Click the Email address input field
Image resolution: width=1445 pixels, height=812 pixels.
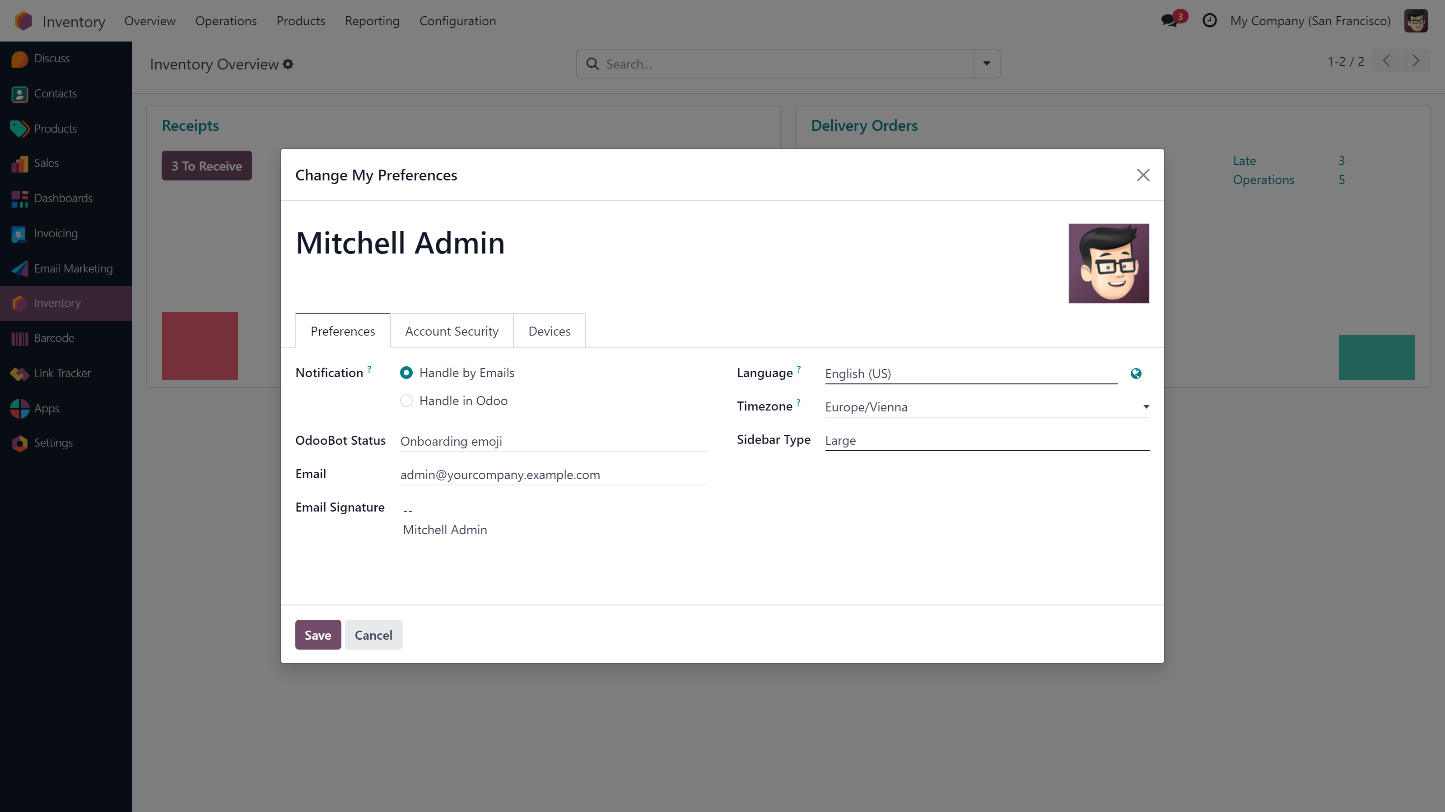point(553,475)
